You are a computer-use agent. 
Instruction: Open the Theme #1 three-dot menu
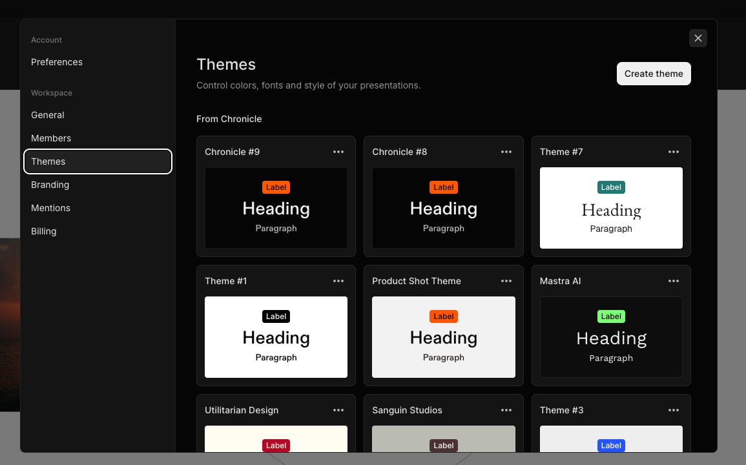pos(338,281)
